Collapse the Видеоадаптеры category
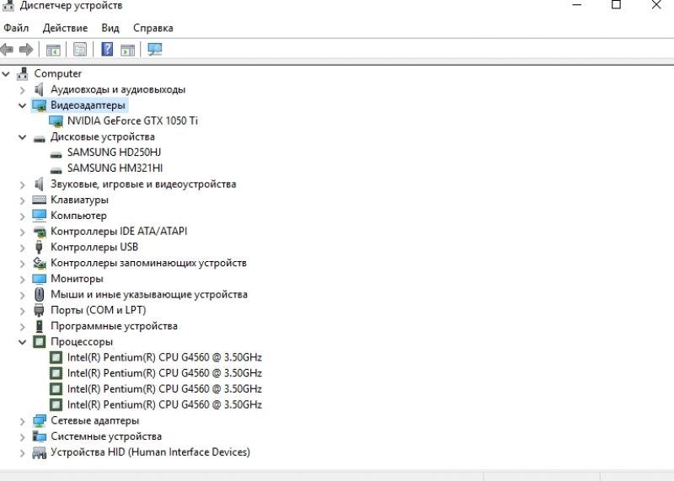Screen dimensions: 674x481 22,105
